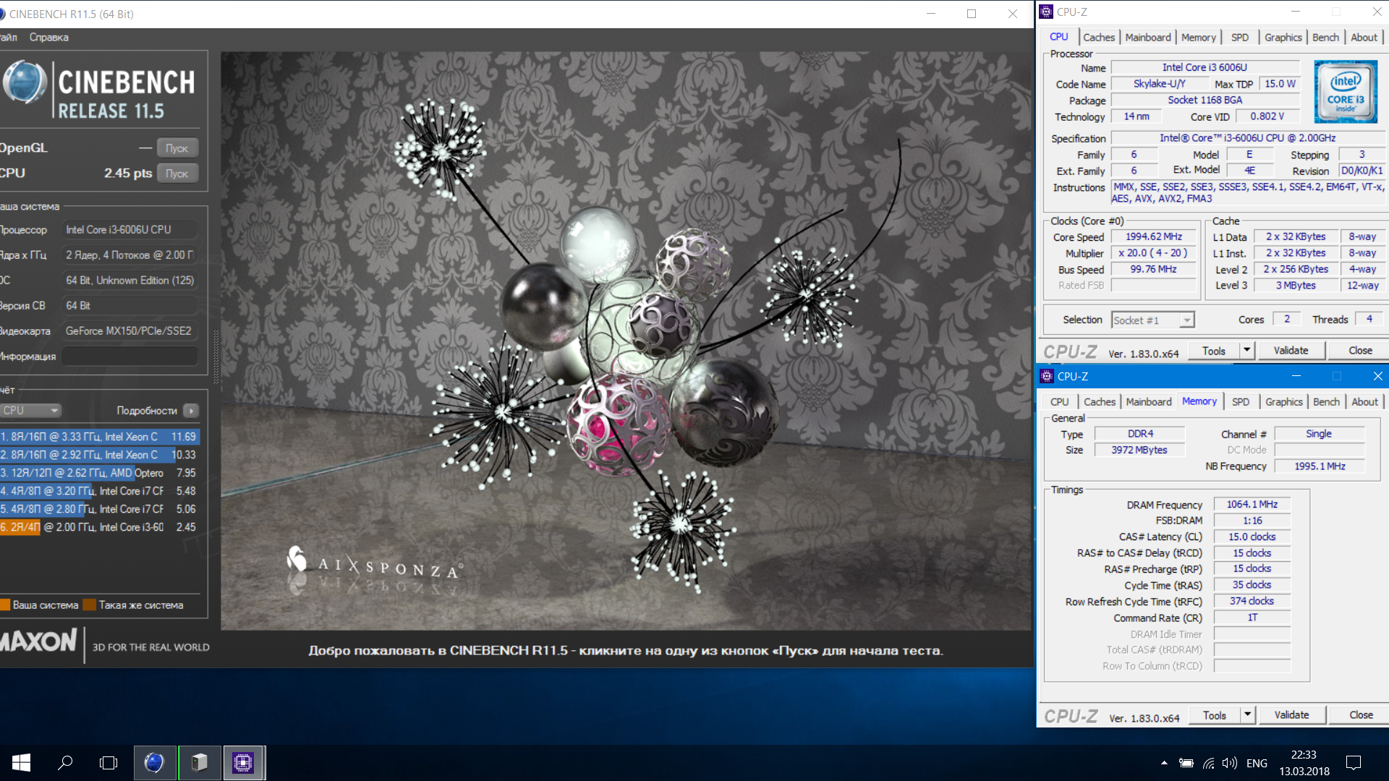Open About tab in lower CPU-Z
The width and height of the screenshot is (1389, 781).
point(1364,401)
